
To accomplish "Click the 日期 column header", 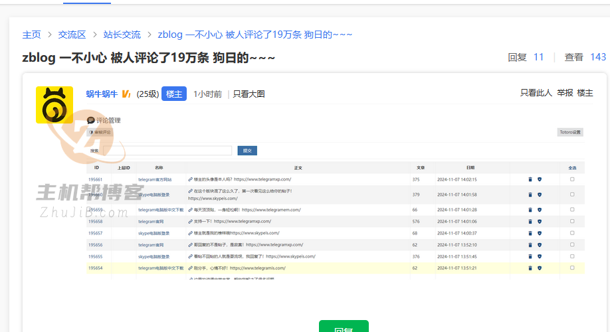I will coord(470,167).
